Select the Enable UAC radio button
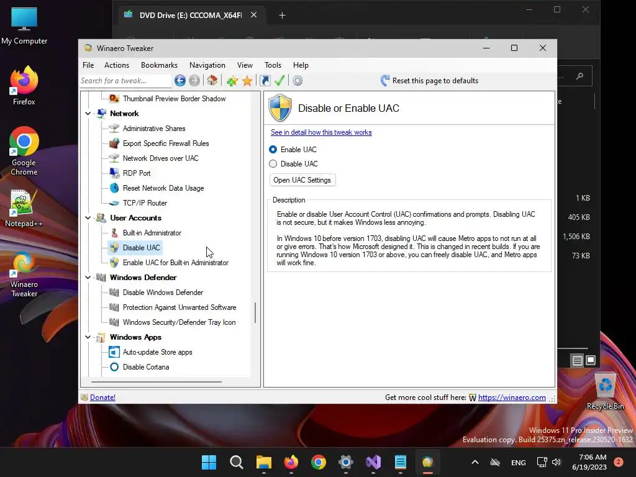The image size is (636, 477). [x=273, y=150]
